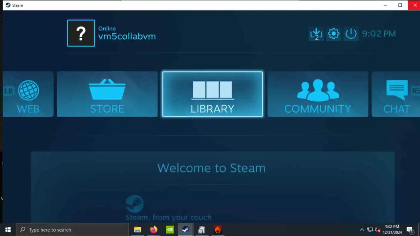Click the taskbar search box
Image resolution: width=420 pixels, height=236 pixels.
coord(72,230)
